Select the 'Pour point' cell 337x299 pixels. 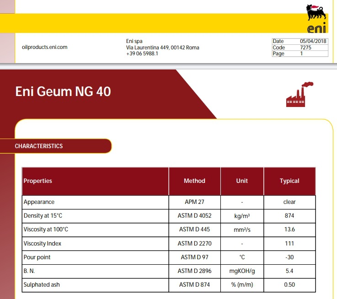[96, 257]
